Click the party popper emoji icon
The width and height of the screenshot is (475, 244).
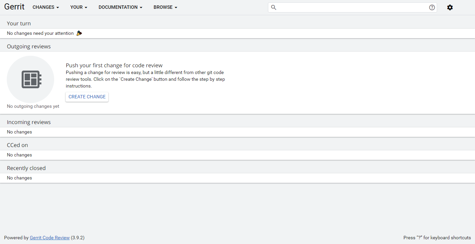pyautogui.click(x=79, y=33)
